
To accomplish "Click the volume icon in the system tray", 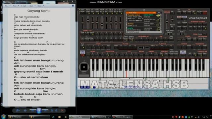I will tap(198, 117).
